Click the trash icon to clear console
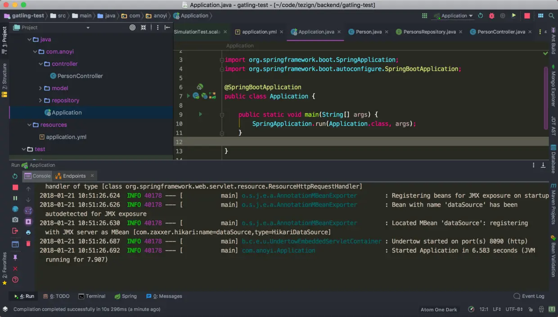 28,243
